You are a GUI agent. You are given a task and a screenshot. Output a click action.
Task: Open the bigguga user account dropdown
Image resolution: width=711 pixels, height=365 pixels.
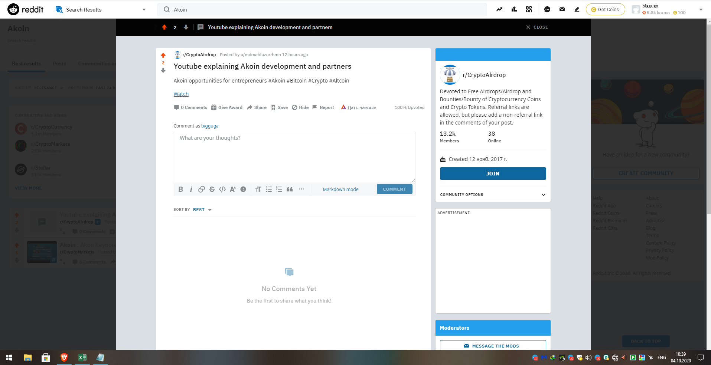point(701,10)
